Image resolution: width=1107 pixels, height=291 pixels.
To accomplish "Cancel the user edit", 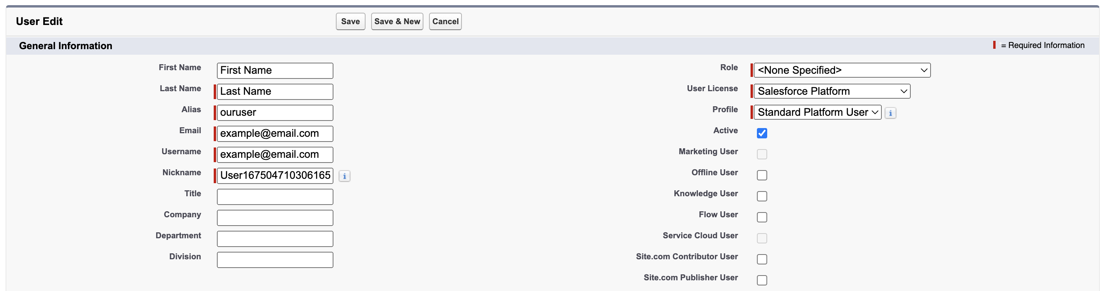I will [445, 21].
